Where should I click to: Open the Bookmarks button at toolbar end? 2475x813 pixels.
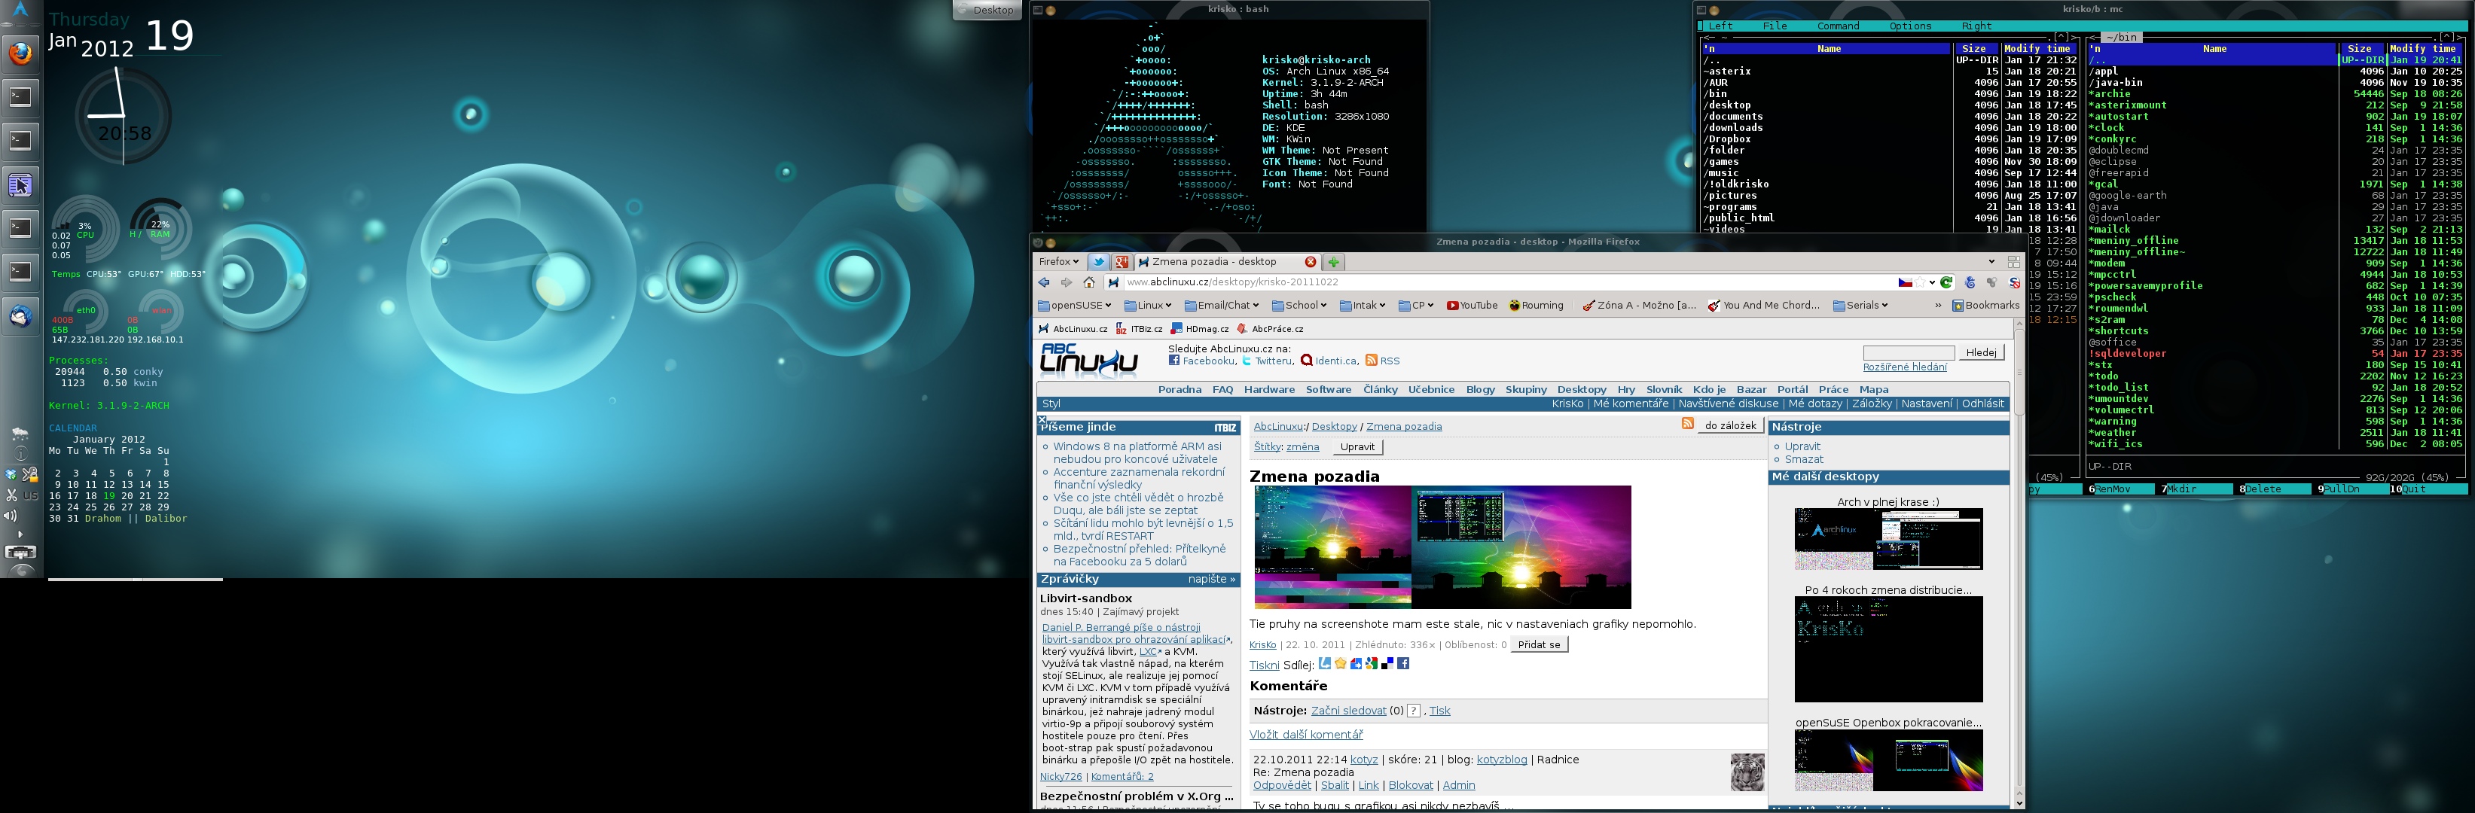(1985, 305)
